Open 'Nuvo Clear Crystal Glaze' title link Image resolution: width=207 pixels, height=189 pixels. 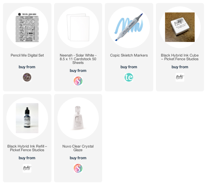click(x=78, y=148)
